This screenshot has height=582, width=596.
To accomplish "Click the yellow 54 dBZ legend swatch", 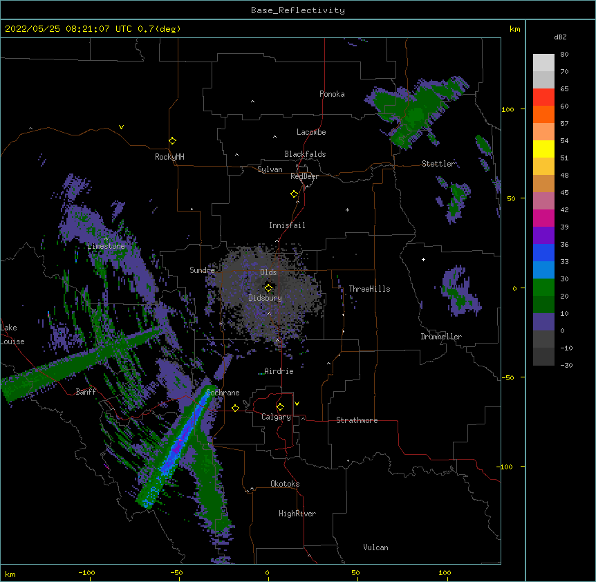I will (x=543, y=149).
